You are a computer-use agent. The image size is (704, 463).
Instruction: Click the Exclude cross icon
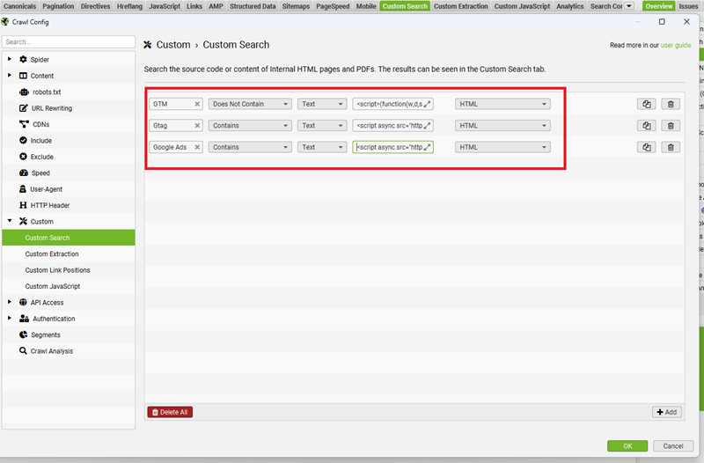tap(23, 157)
